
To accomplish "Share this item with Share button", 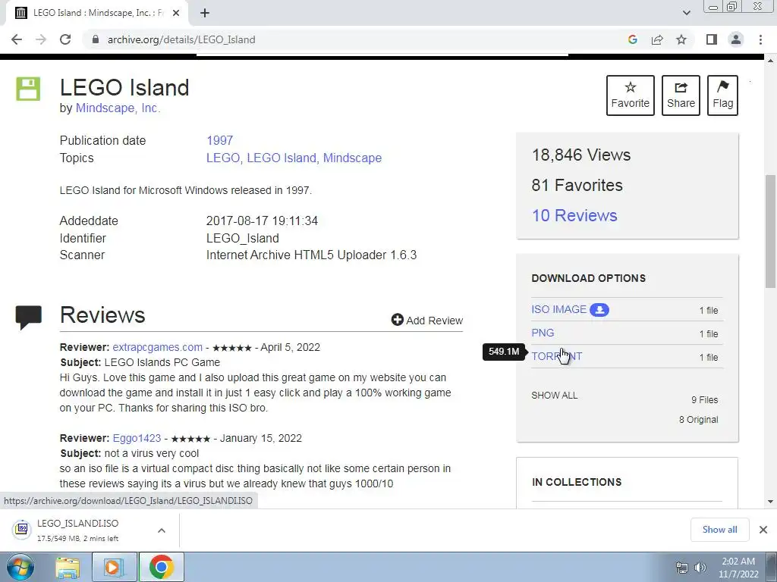I will pyautogui.click(x=681, y=95).
